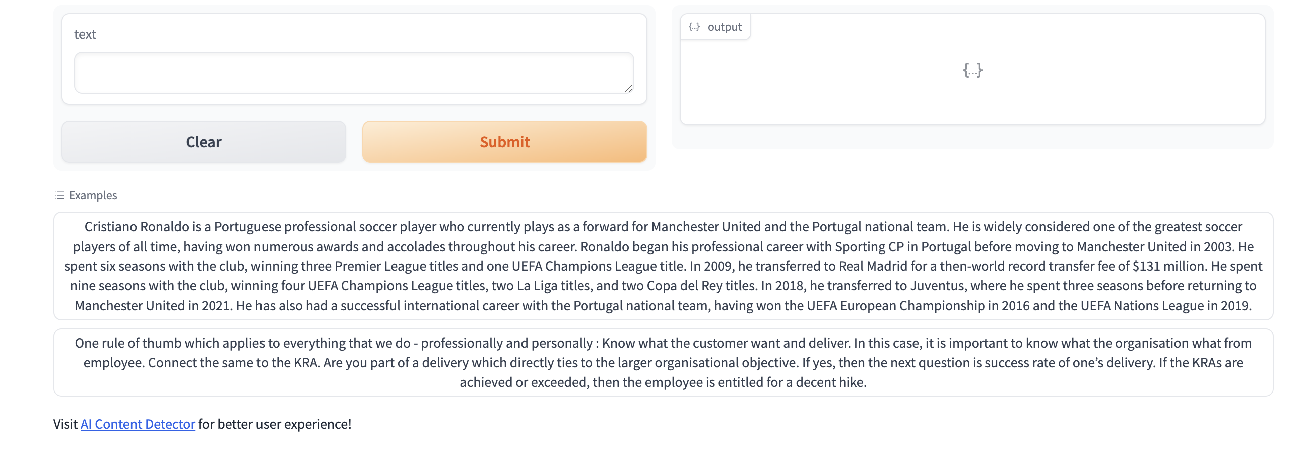
Task: Select the Cristiano Ronaldo example text
Action: pyautogui.click(x=663, y=266)
